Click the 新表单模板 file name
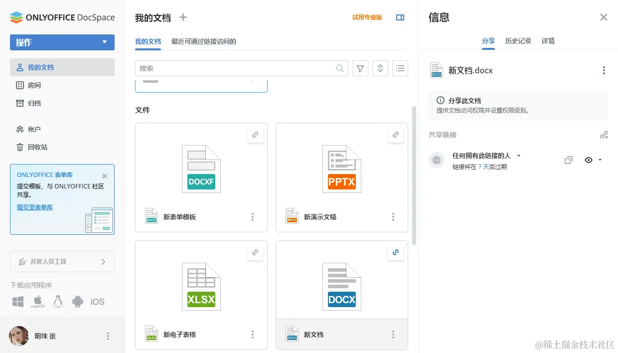The height and width of the screenshot is (353, 618). coord(179,217)
